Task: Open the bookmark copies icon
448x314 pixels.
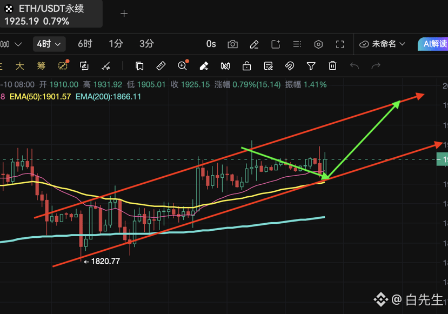Action: [139, 66]
